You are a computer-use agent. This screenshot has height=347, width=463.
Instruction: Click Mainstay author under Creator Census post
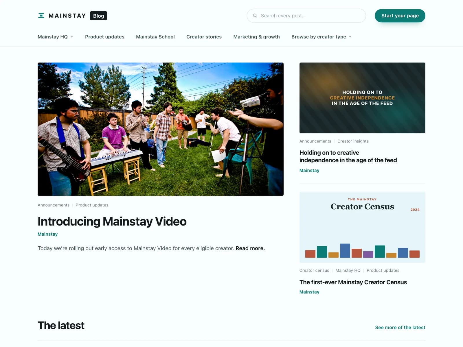[309, 292]
